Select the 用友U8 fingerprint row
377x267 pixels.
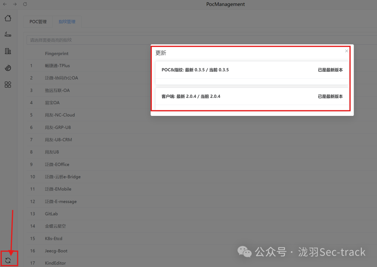click(x=201, y=152)
